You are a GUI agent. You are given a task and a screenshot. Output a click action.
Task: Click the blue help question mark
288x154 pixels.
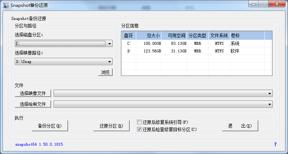click(275, 144)
